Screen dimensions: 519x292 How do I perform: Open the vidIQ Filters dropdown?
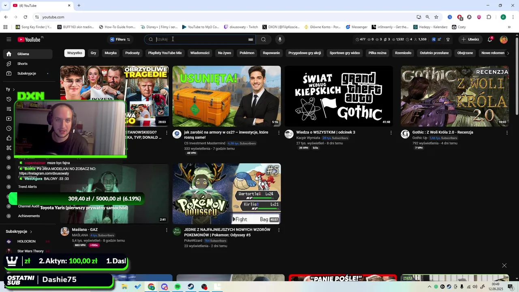[120, 39]
